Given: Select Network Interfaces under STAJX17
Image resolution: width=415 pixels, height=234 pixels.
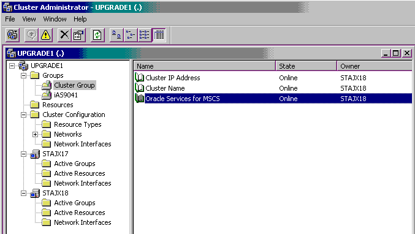Looking at the screenshot, I should (x=83, y=183).
